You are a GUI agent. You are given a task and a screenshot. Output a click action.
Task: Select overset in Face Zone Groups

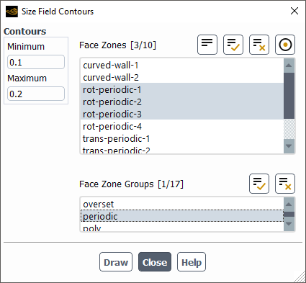click(182, 204)
